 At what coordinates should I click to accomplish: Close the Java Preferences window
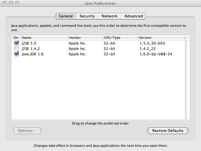click(x=5, y=3)
